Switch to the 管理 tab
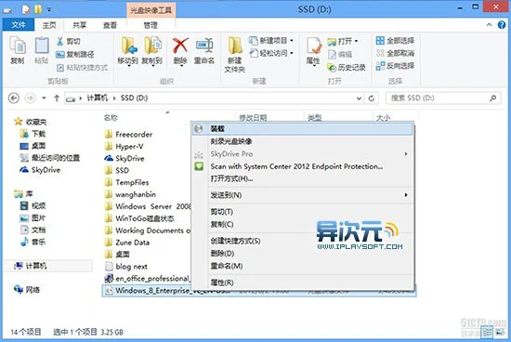 (x=151, y=25)
